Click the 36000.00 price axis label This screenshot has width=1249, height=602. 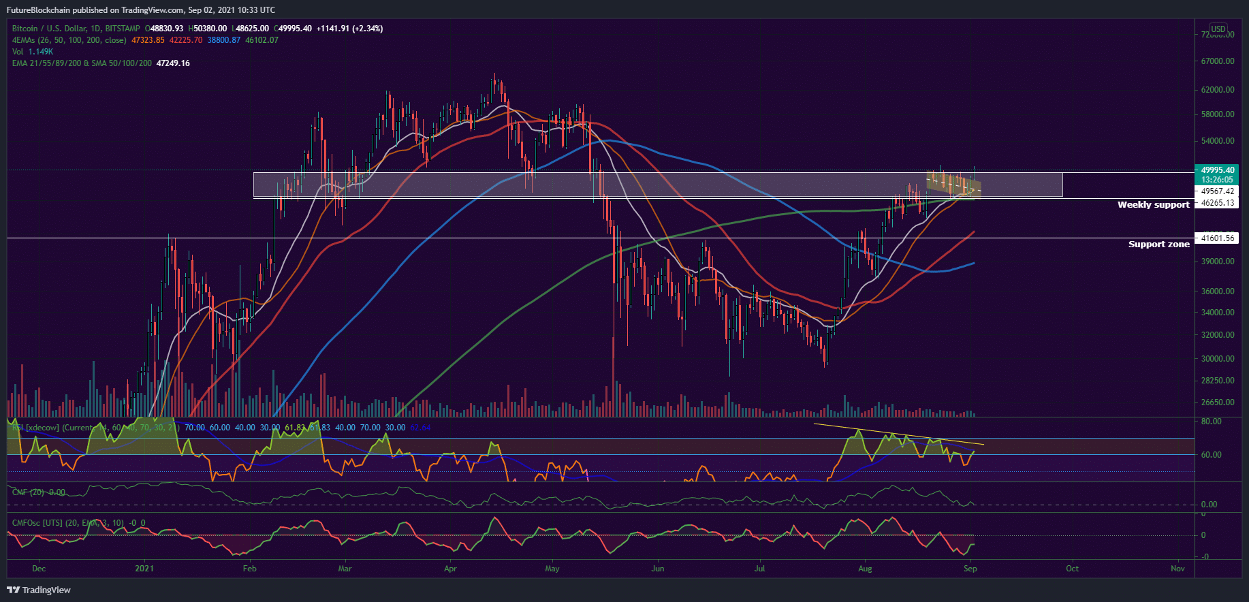tap(1218, 291)
